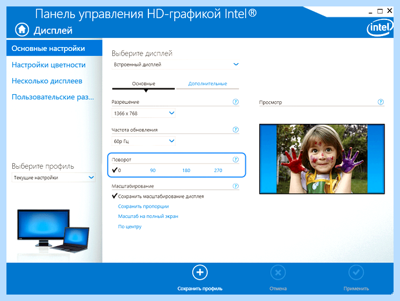Open the 60p Гц refresh rate dropdown
The image size is (400, 301).
143,141
